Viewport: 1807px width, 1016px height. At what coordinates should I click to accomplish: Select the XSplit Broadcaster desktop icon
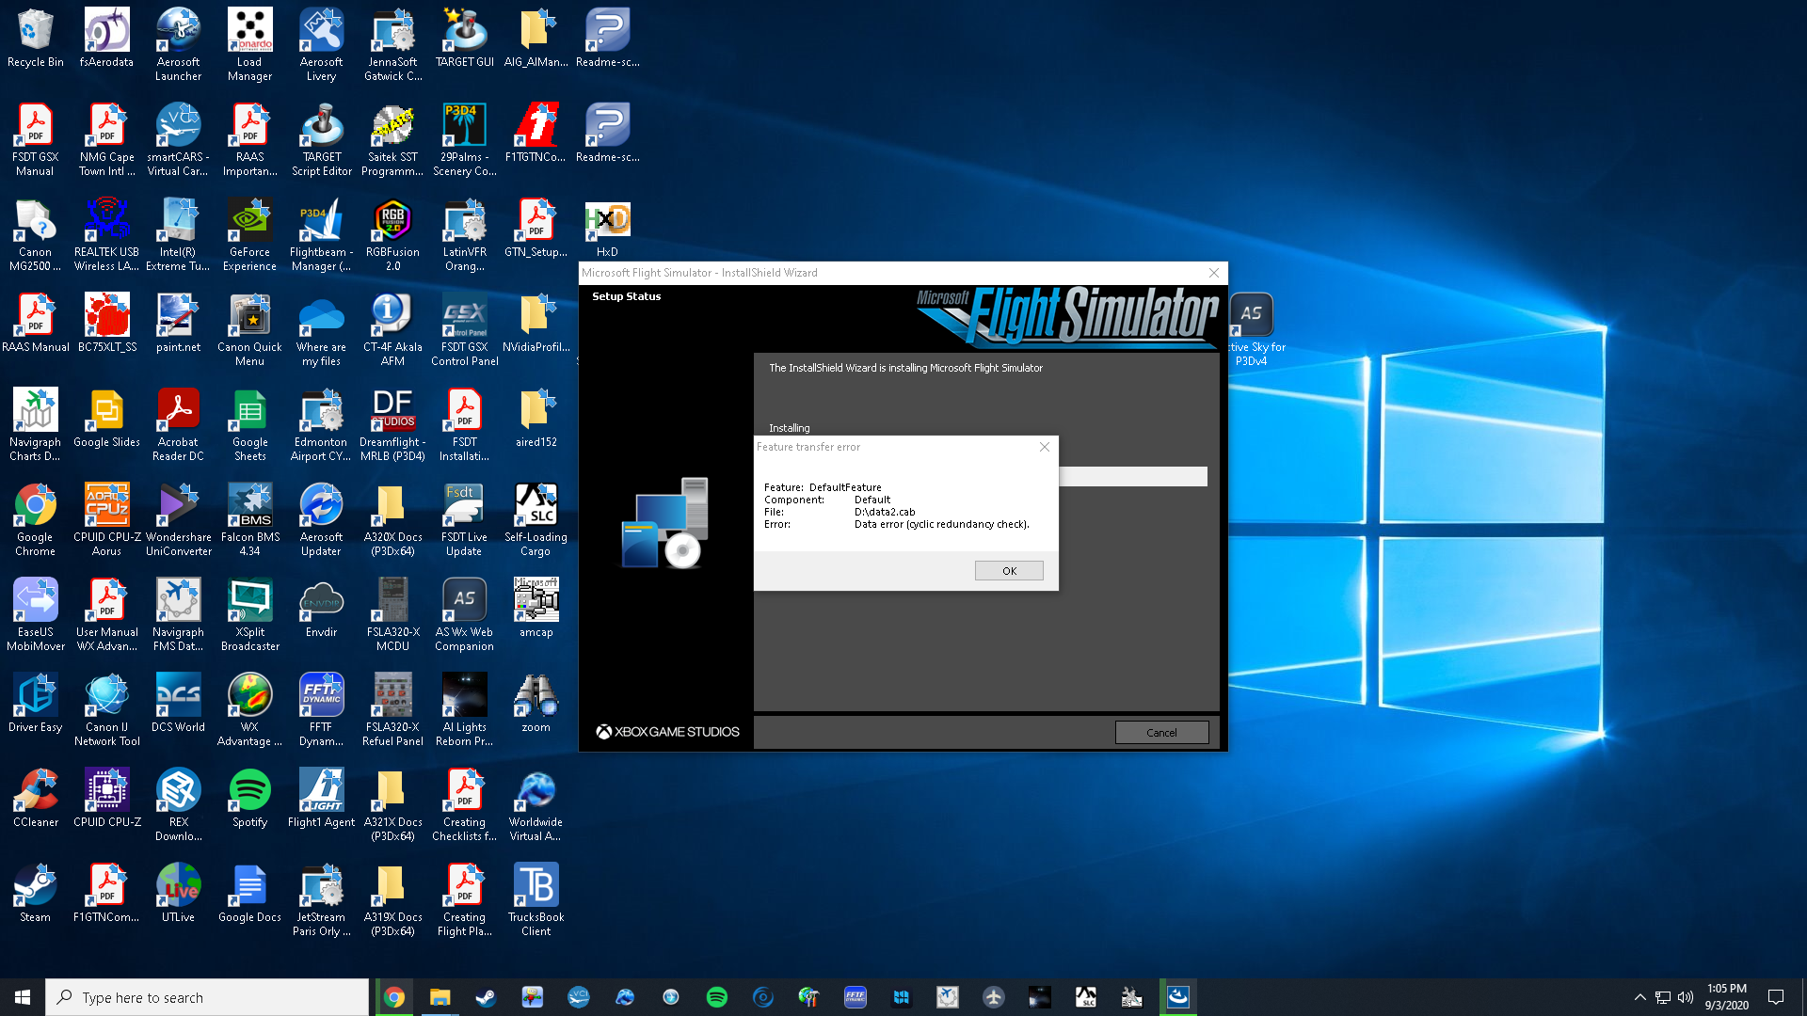coord(250,614)
